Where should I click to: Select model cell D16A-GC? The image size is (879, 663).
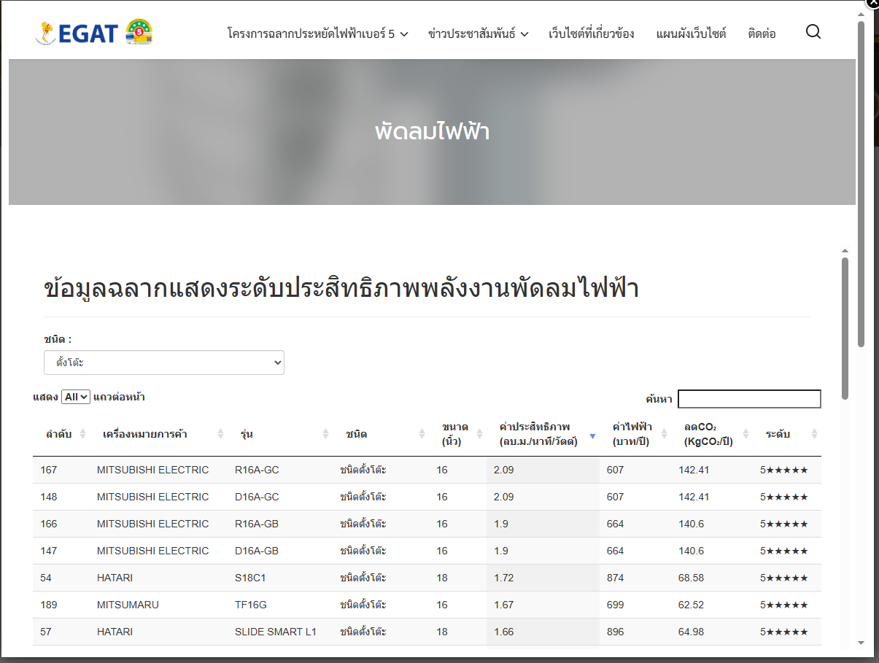coord(257,497)
